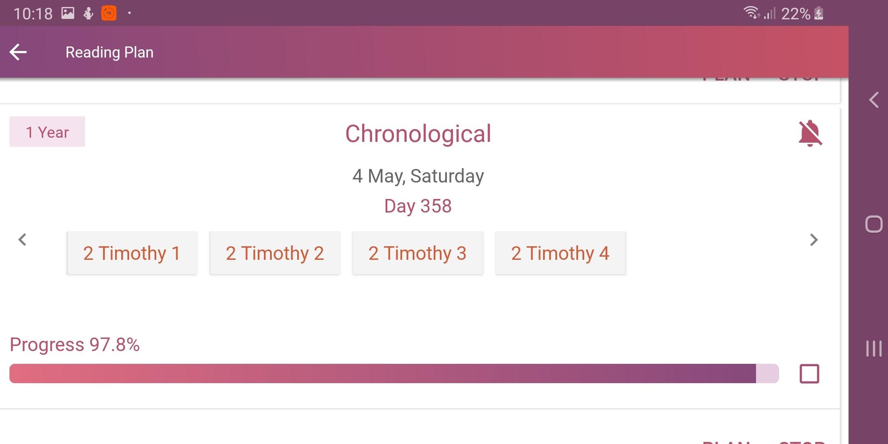888x444 pixels.
Task: Tap the orange Mi app notification icon
Action: (x=109, y=13)
